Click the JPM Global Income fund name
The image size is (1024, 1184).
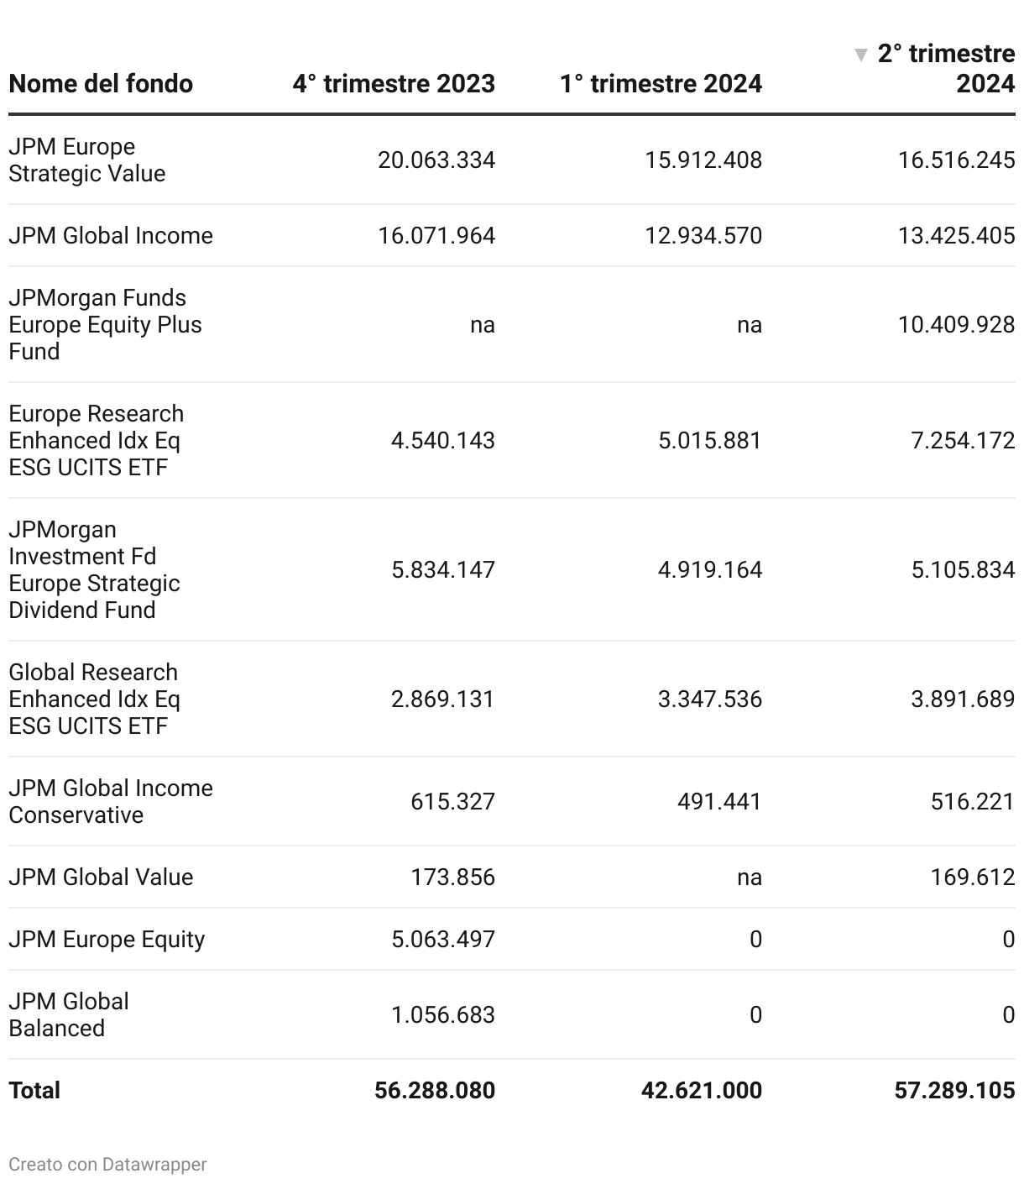click(x=111, y=235)
